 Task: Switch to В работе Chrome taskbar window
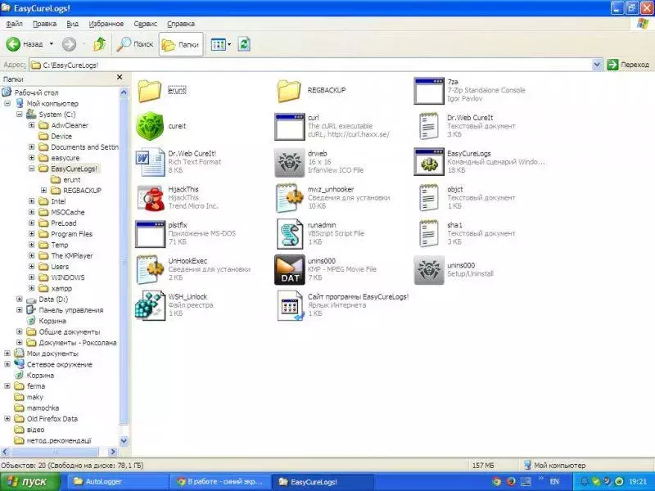220,482
